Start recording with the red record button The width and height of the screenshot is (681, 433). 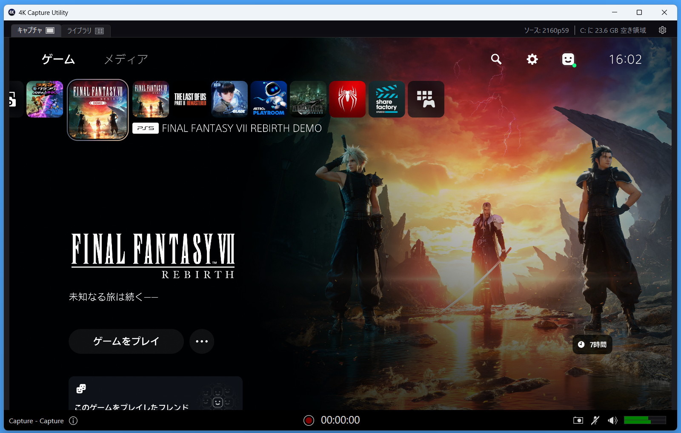(309, 421)
